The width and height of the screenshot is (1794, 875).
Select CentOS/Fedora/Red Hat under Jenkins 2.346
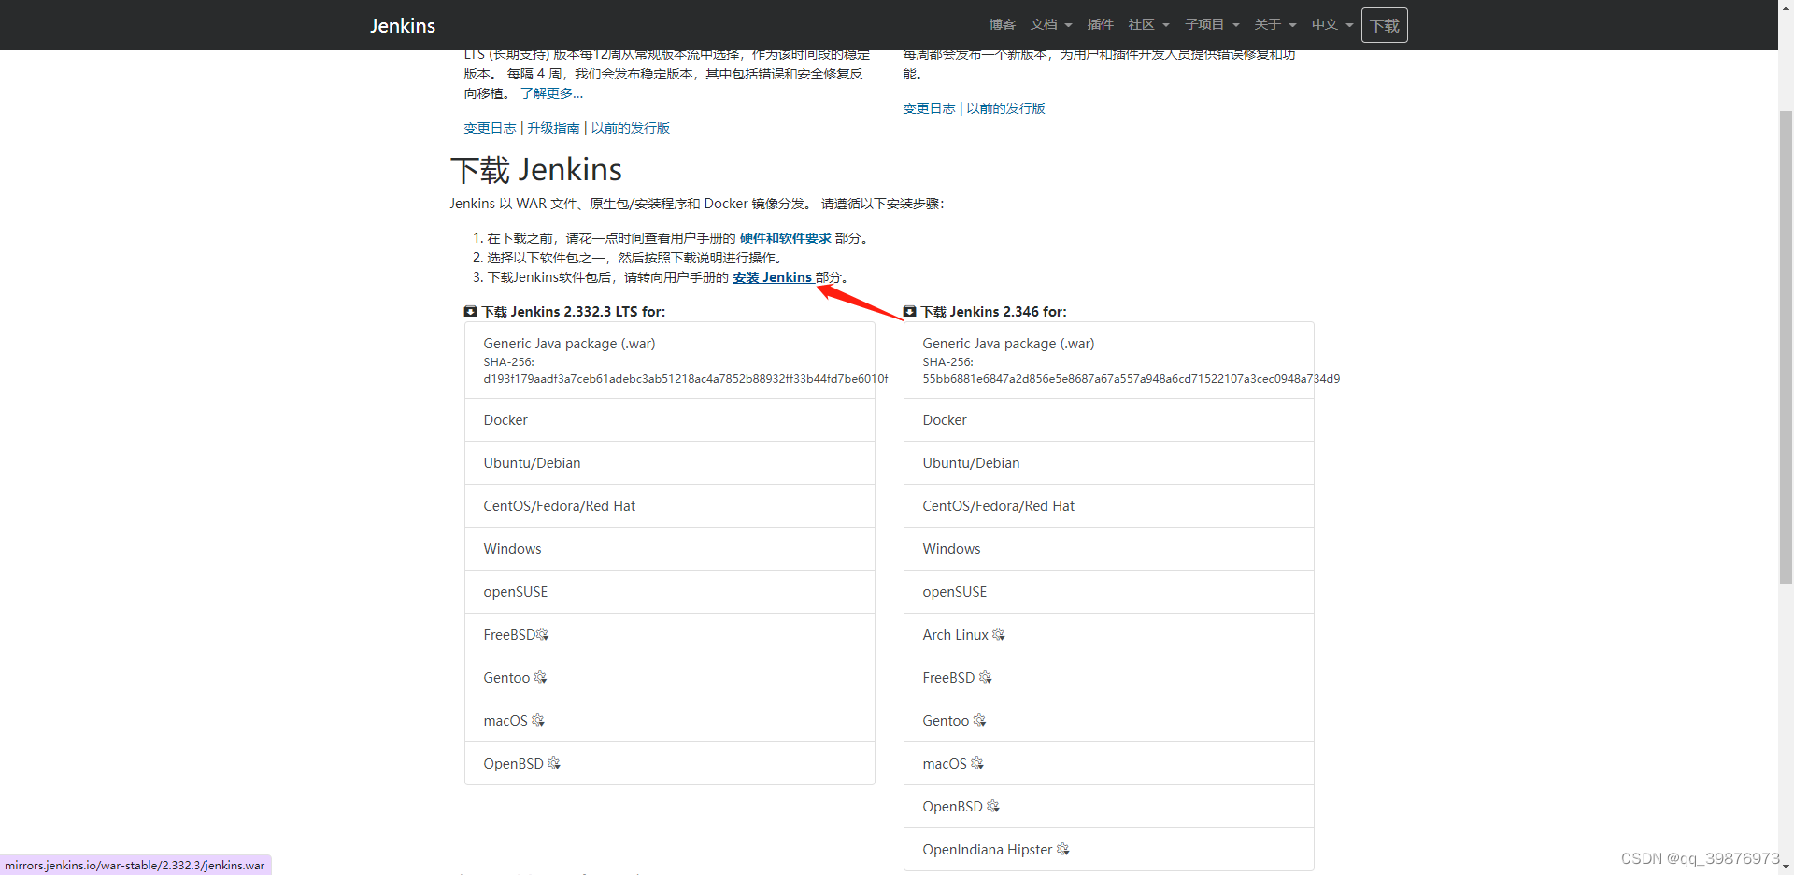point(1109,506)
